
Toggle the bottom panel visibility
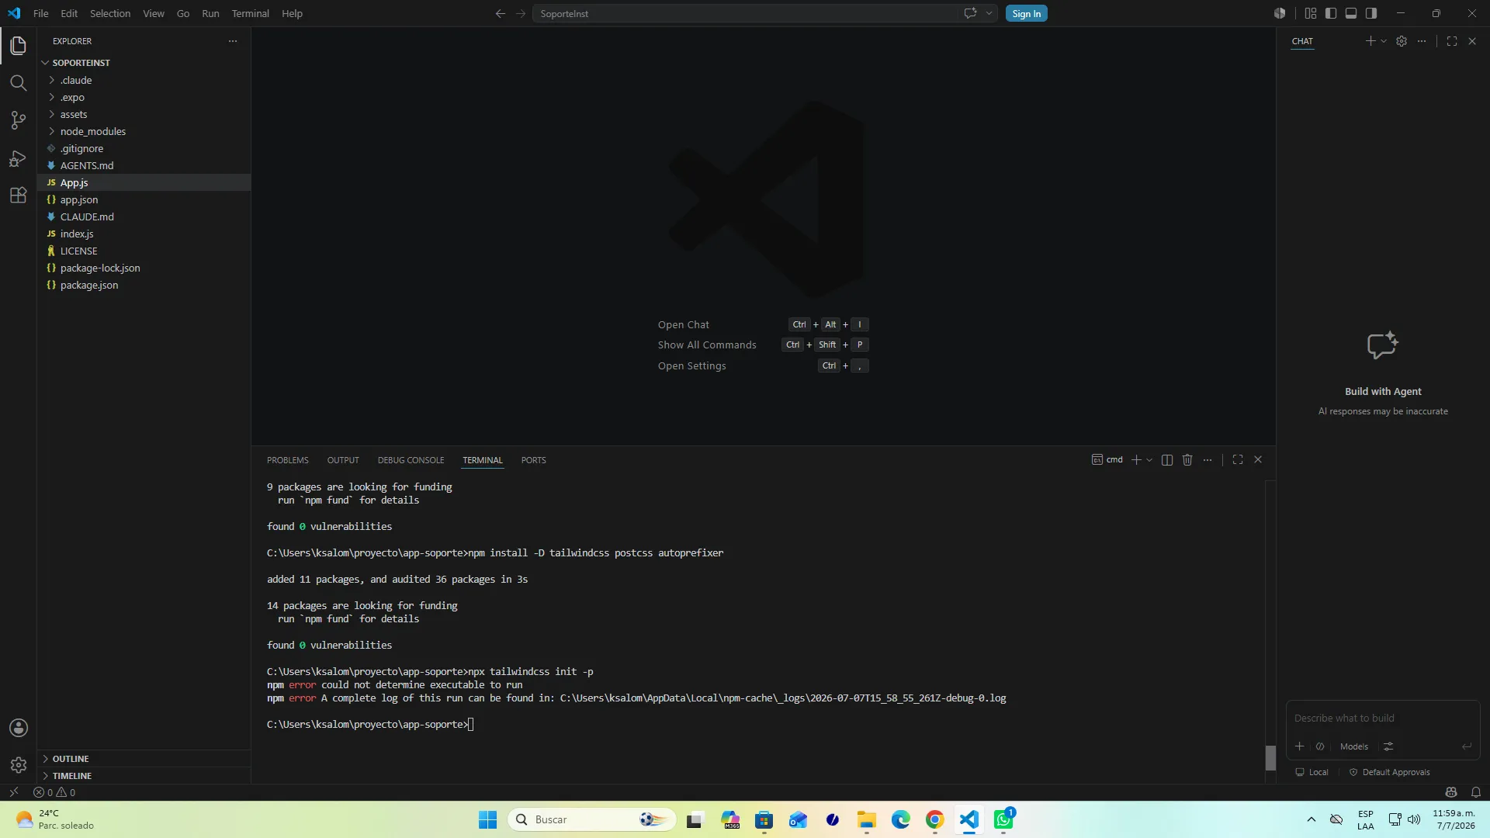[x=1351, y=13]
